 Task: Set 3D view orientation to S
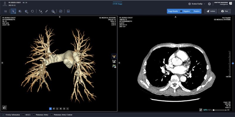[x=64, y=109]
